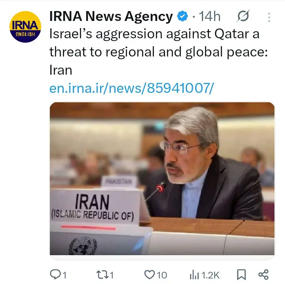Click the like count of 10
The width and height of the screenshot is (285, 284).
162,275
